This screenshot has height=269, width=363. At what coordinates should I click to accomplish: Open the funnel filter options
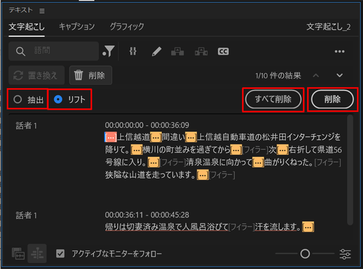(x=109, y=51)
